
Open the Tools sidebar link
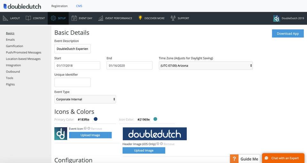click(x=10, y=78)
